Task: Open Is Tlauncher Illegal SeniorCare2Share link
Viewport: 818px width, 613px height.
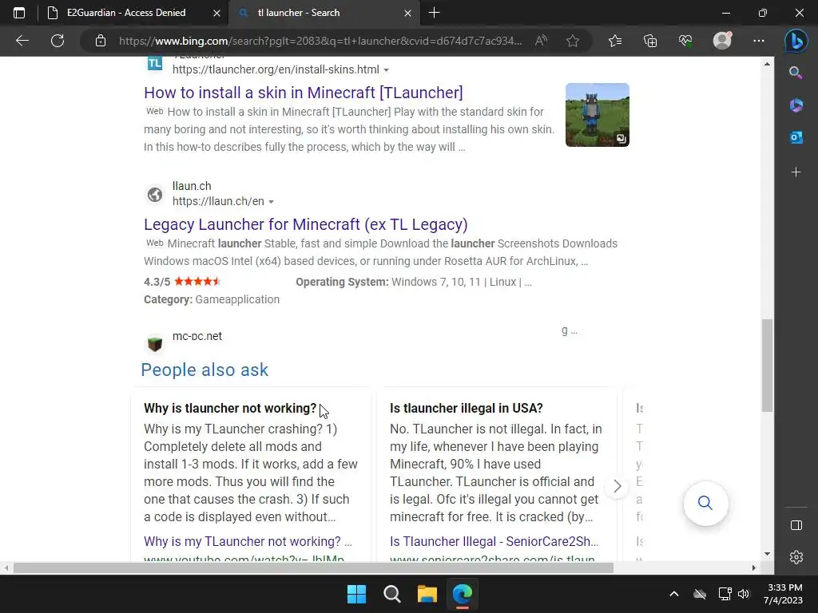Action: coord(494,542)
